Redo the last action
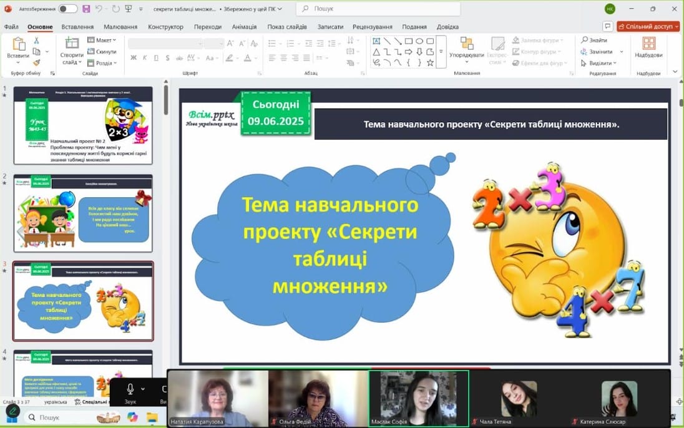This screenshot has height=428, width=684. [115, 9]
